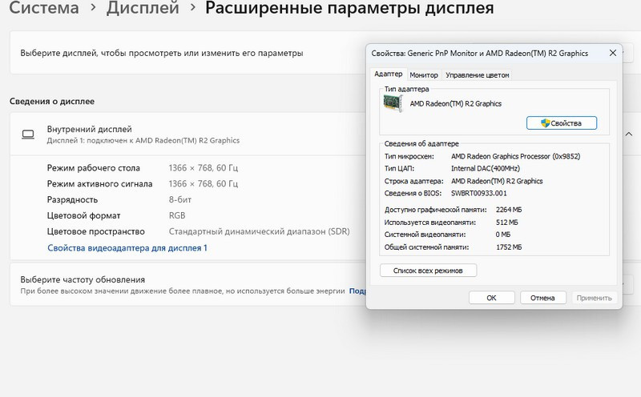The height and width of the screenshot is (397, 641).
Task: Open the Монитор tab
Action: (424, 75)
